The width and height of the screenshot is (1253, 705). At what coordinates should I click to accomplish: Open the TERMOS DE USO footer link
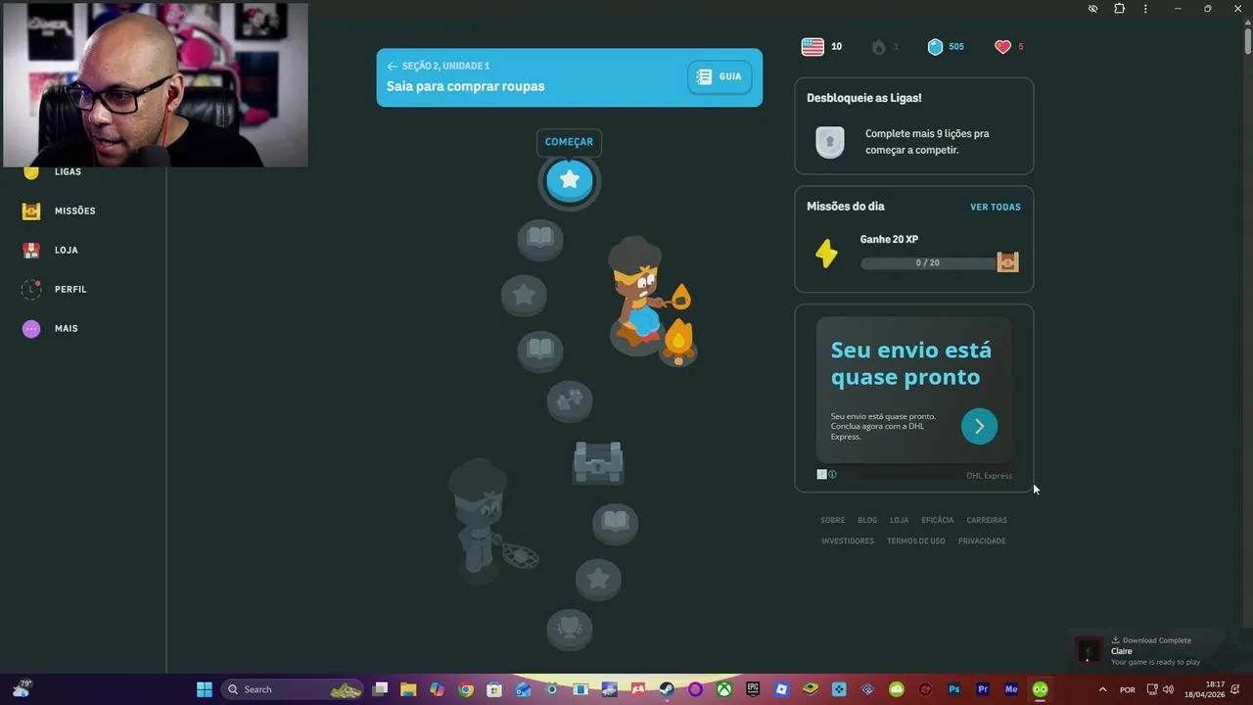pyautogui.click(x=916, y=540)
